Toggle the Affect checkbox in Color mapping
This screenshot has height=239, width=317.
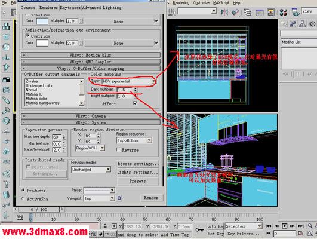pyautogui.click(x=135, y=103)
